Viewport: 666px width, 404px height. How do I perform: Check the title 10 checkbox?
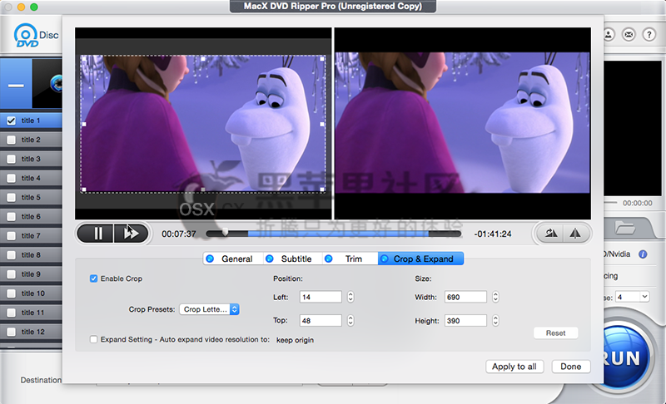pos(12,293)
